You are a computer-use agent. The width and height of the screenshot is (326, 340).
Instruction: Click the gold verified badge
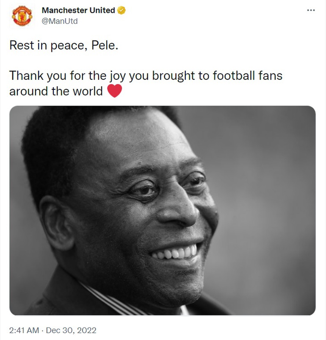pyautogui.click(x=121, y=11)
